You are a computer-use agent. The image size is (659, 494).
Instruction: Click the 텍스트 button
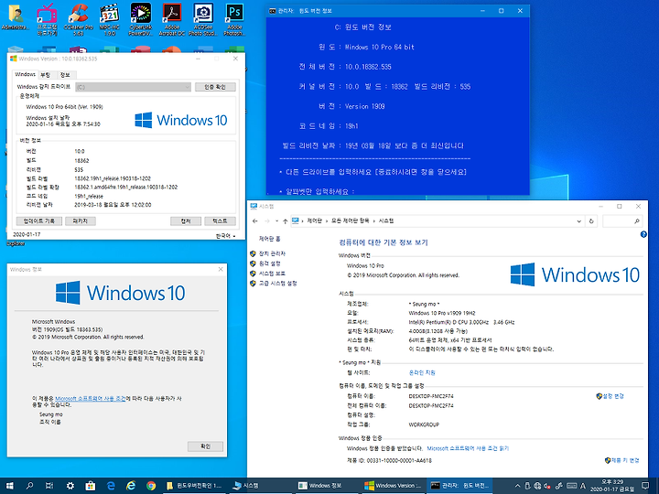click(x=220, y=221)
